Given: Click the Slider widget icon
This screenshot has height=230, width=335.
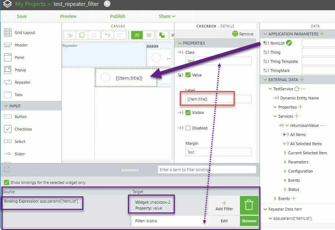Looking at the screenshot, I should (8, 154).
